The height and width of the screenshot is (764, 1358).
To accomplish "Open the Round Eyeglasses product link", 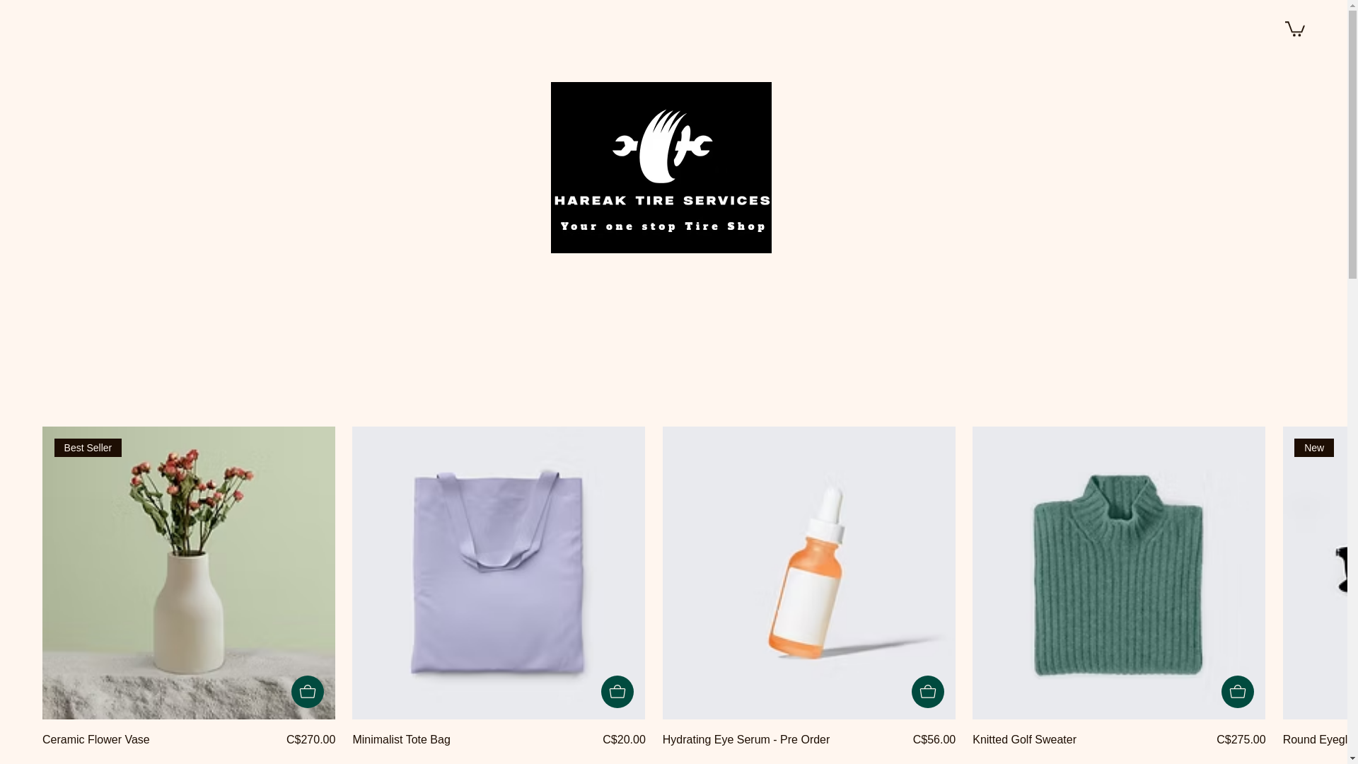I will click(x=1315, y=740).
